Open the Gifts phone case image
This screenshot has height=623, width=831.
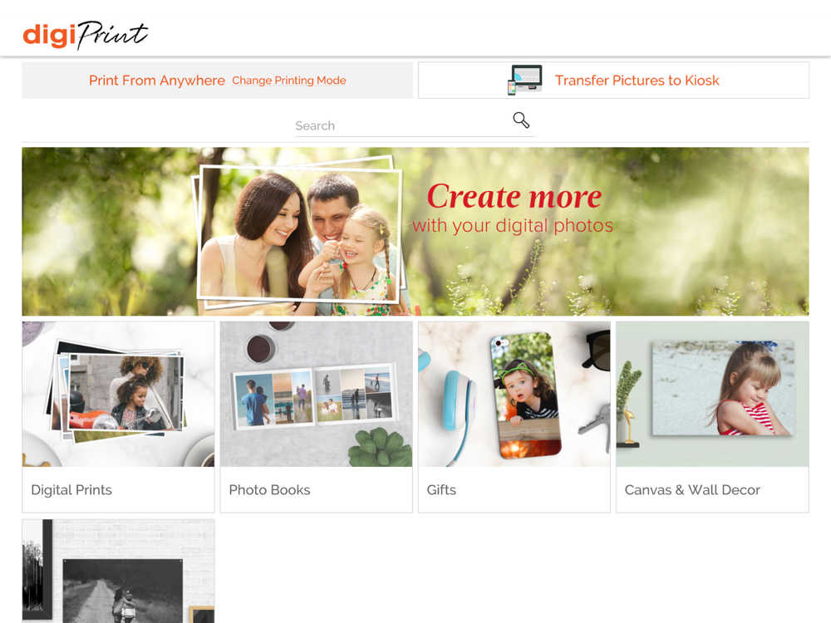click(x=514, y=394)
